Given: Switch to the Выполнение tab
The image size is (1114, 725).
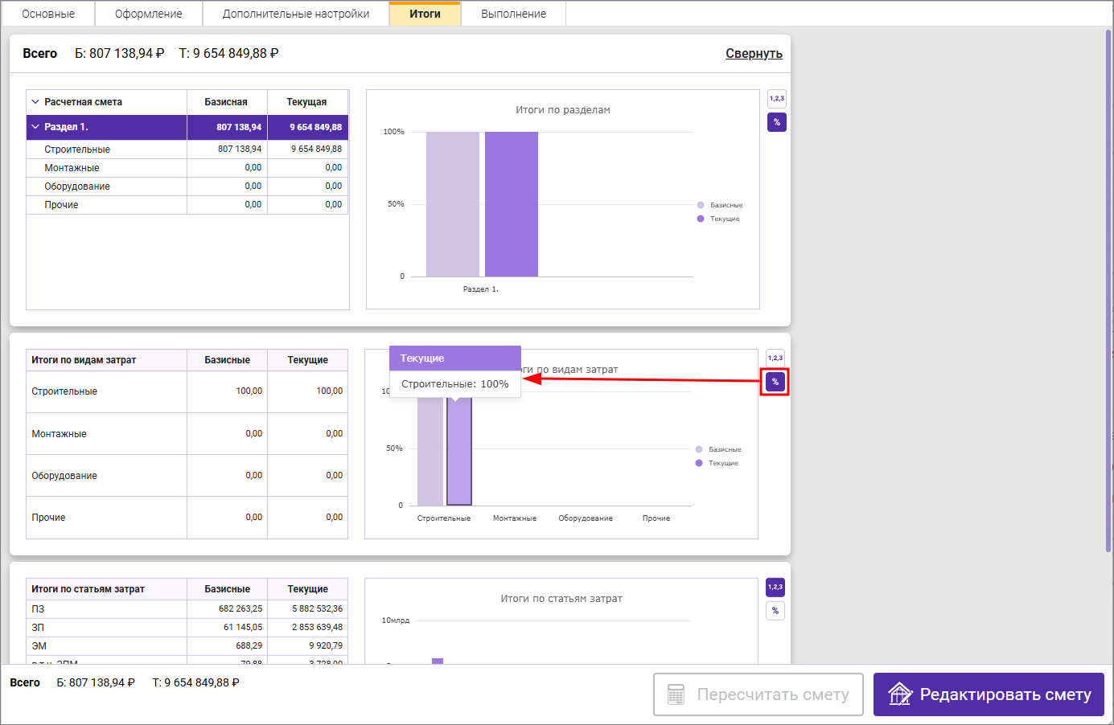Looking at the screenshot, I should coord(513,14).
